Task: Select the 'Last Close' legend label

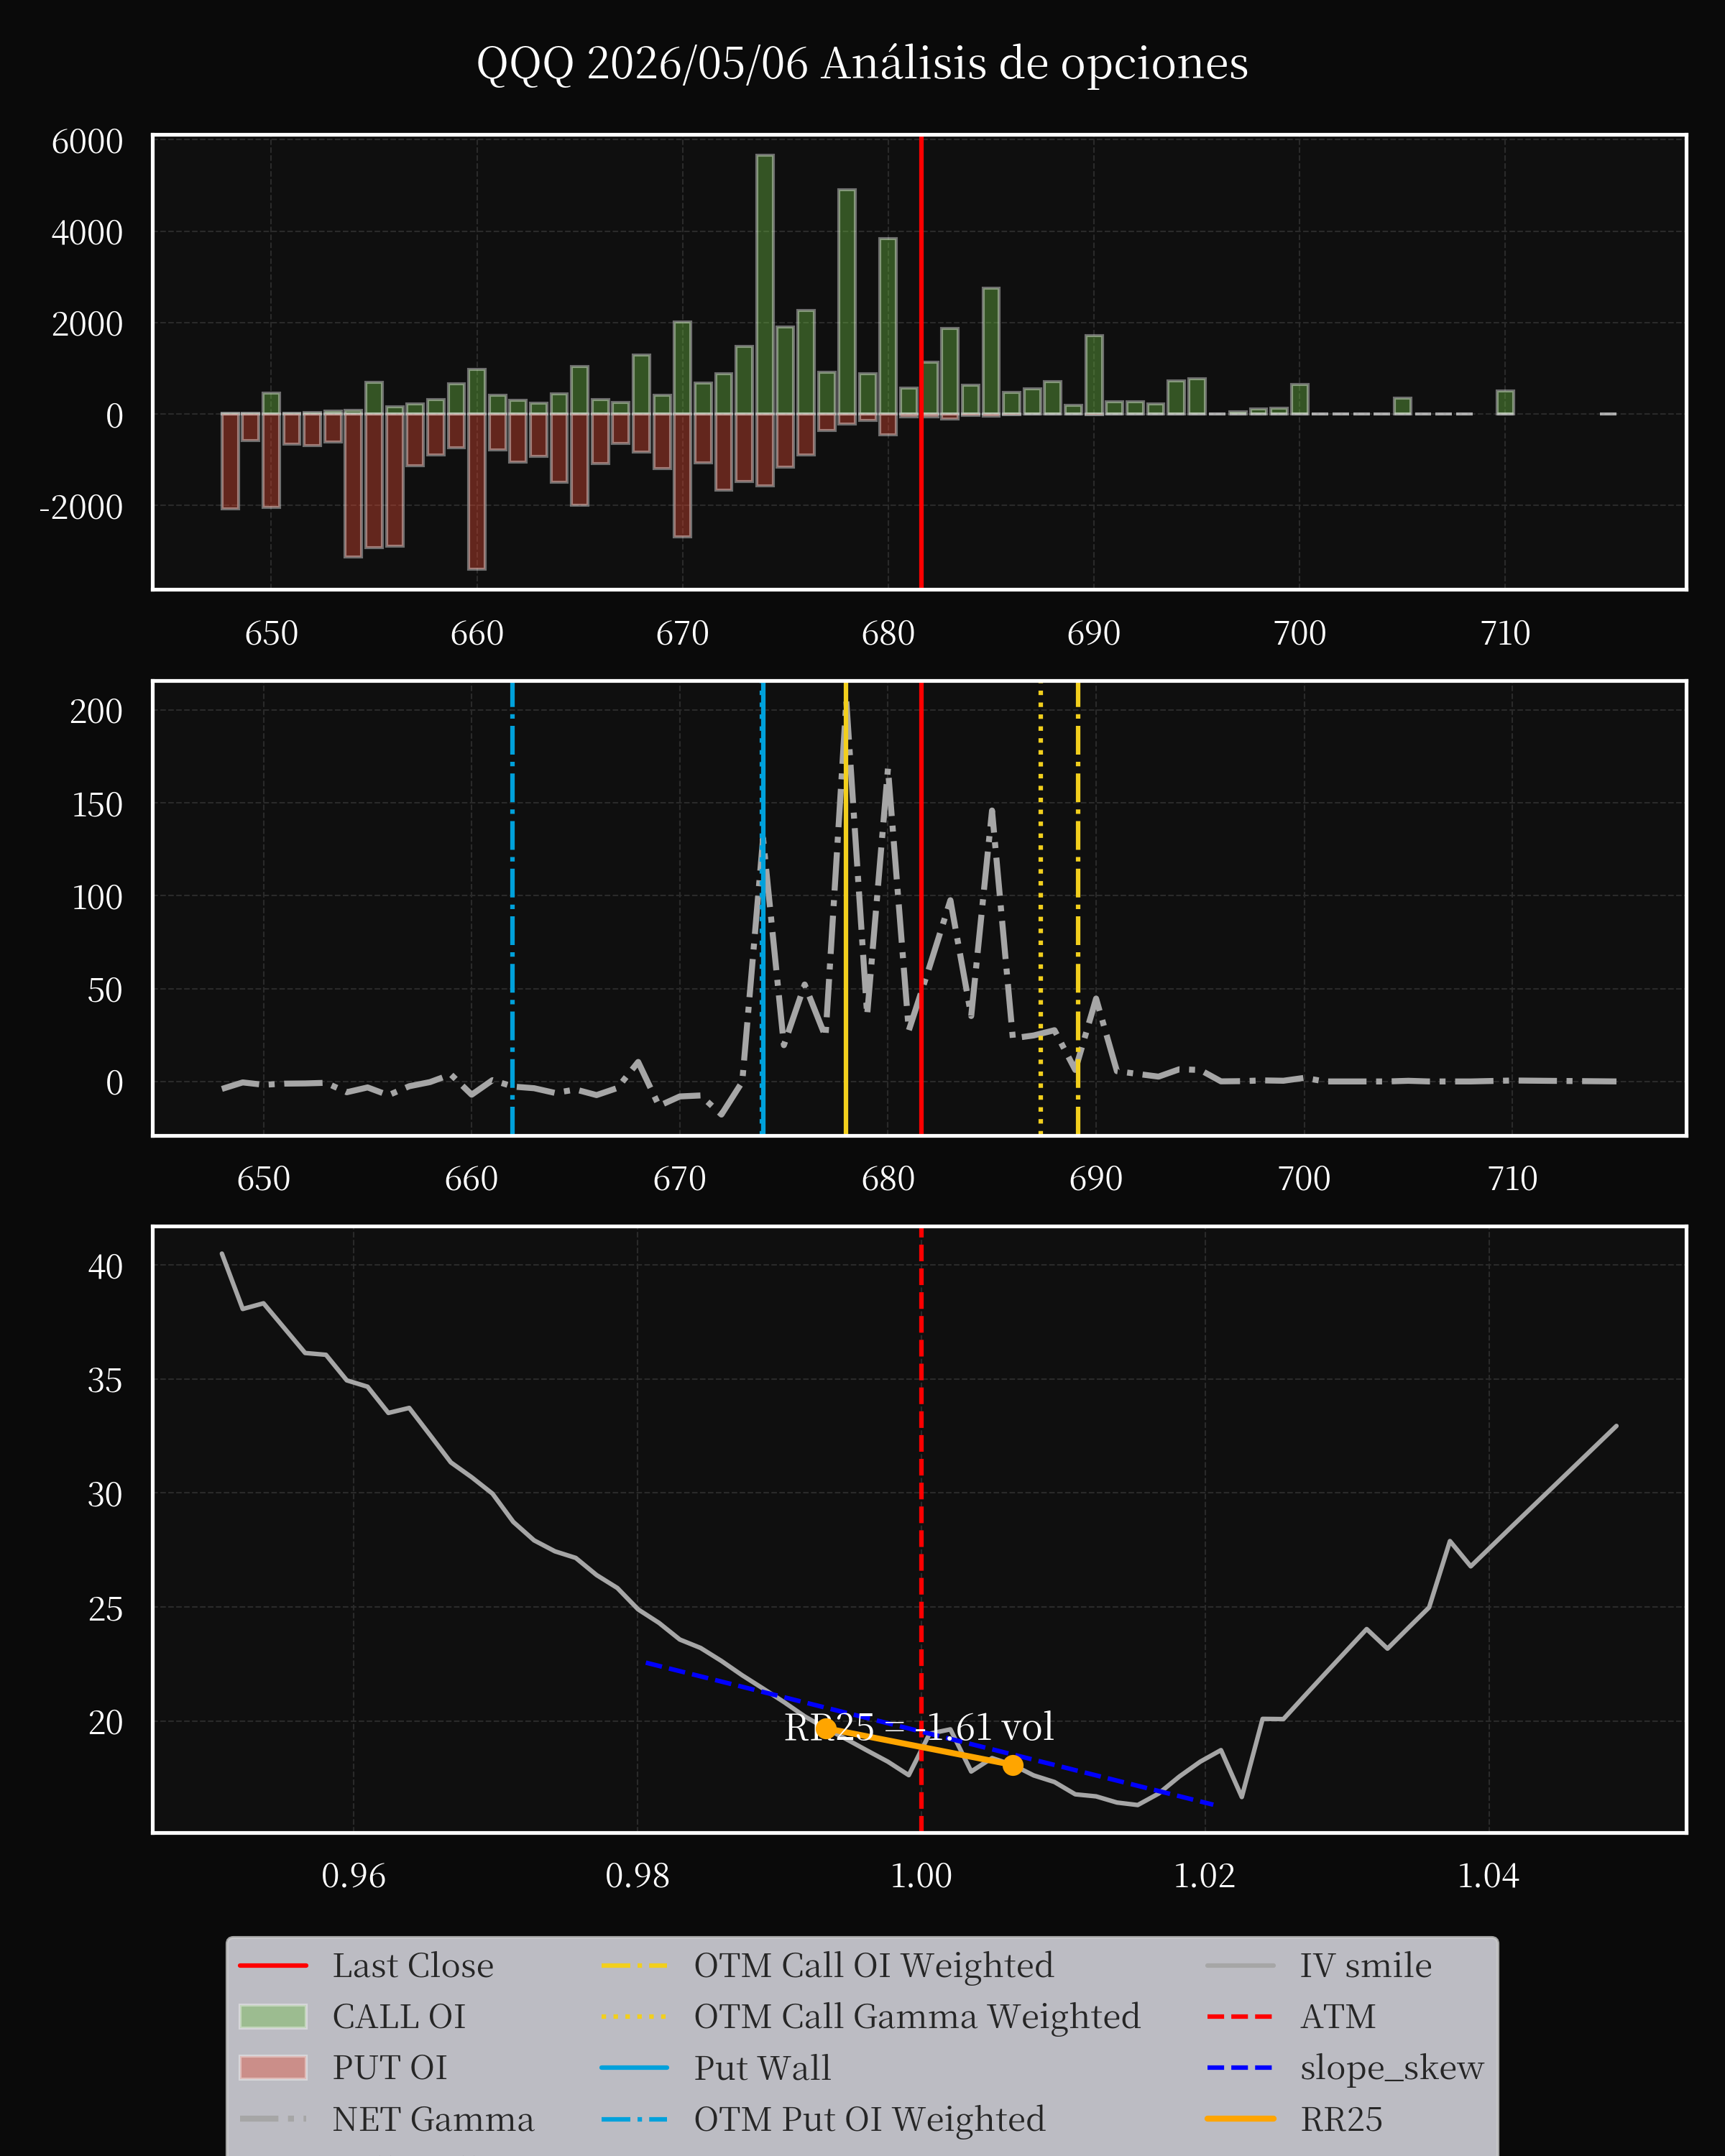Action: (x=413, y=1965)
